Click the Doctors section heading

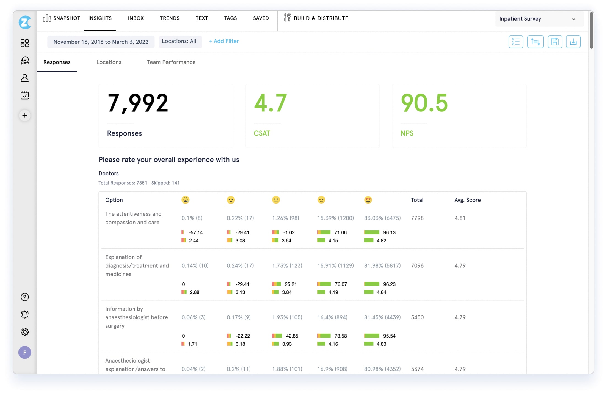coord(109,174)
